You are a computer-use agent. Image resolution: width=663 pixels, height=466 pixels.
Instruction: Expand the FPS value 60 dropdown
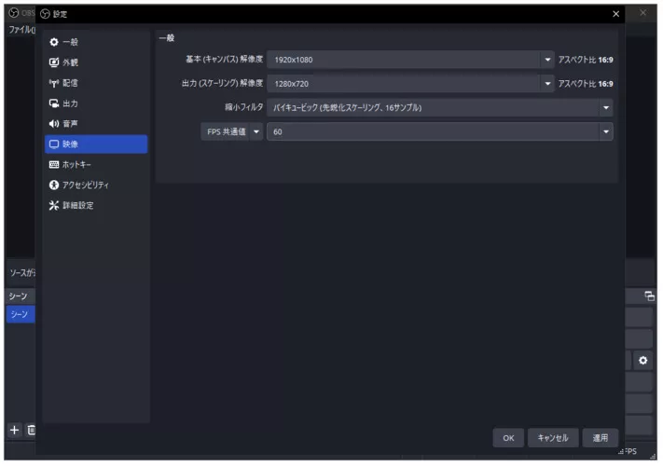(x=606, y=131)
